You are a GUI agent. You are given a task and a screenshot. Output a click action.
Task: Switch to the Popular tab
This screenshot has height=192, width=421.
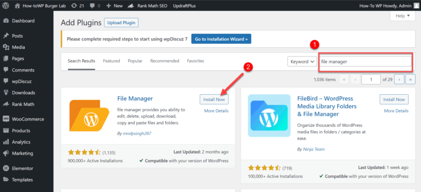point(135,61)
